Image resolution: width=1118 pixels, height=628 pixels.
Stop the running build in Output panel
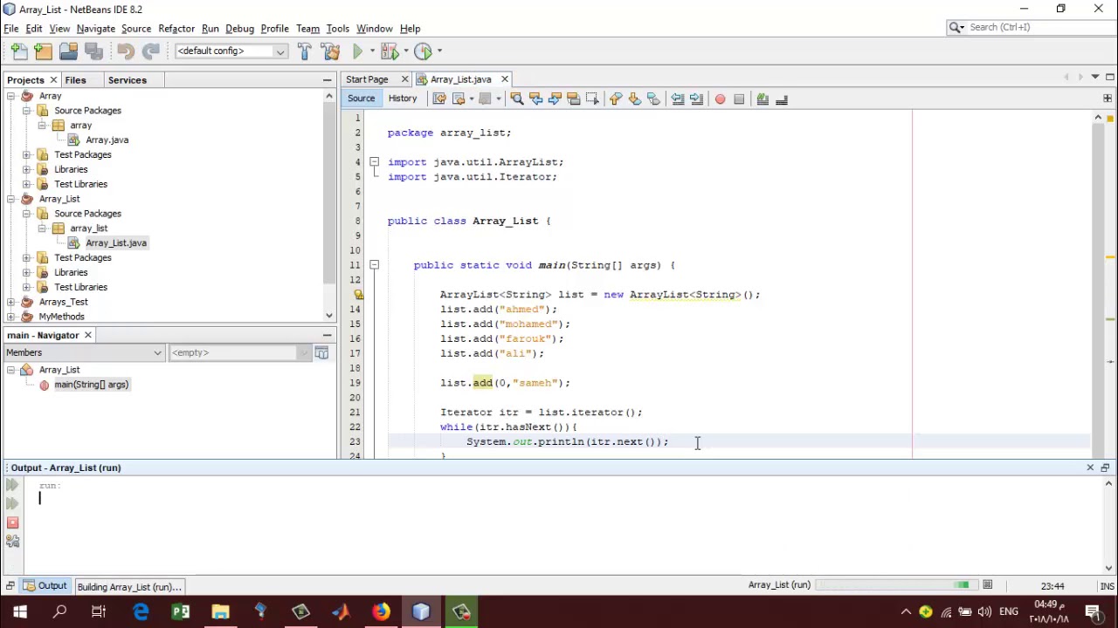[x=12, y=522]
